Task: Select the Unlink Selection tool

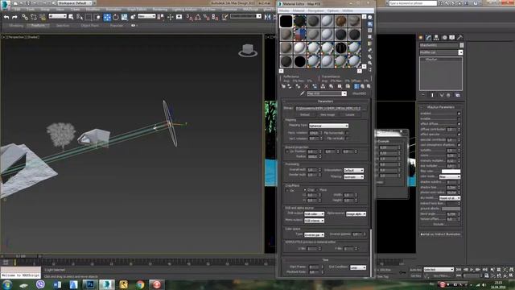Action: click(x=34, y=17)
